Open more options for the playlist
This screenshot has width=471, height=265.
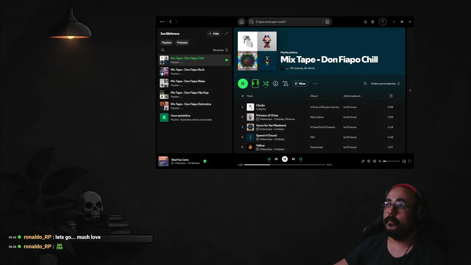tap(315, 84)
